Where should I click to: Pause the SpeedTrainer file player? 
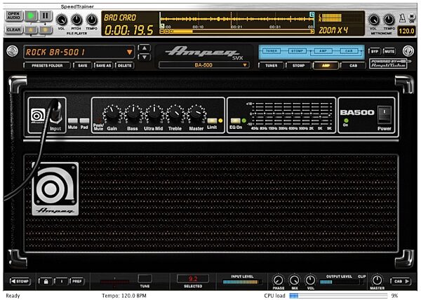coord(46,16)
